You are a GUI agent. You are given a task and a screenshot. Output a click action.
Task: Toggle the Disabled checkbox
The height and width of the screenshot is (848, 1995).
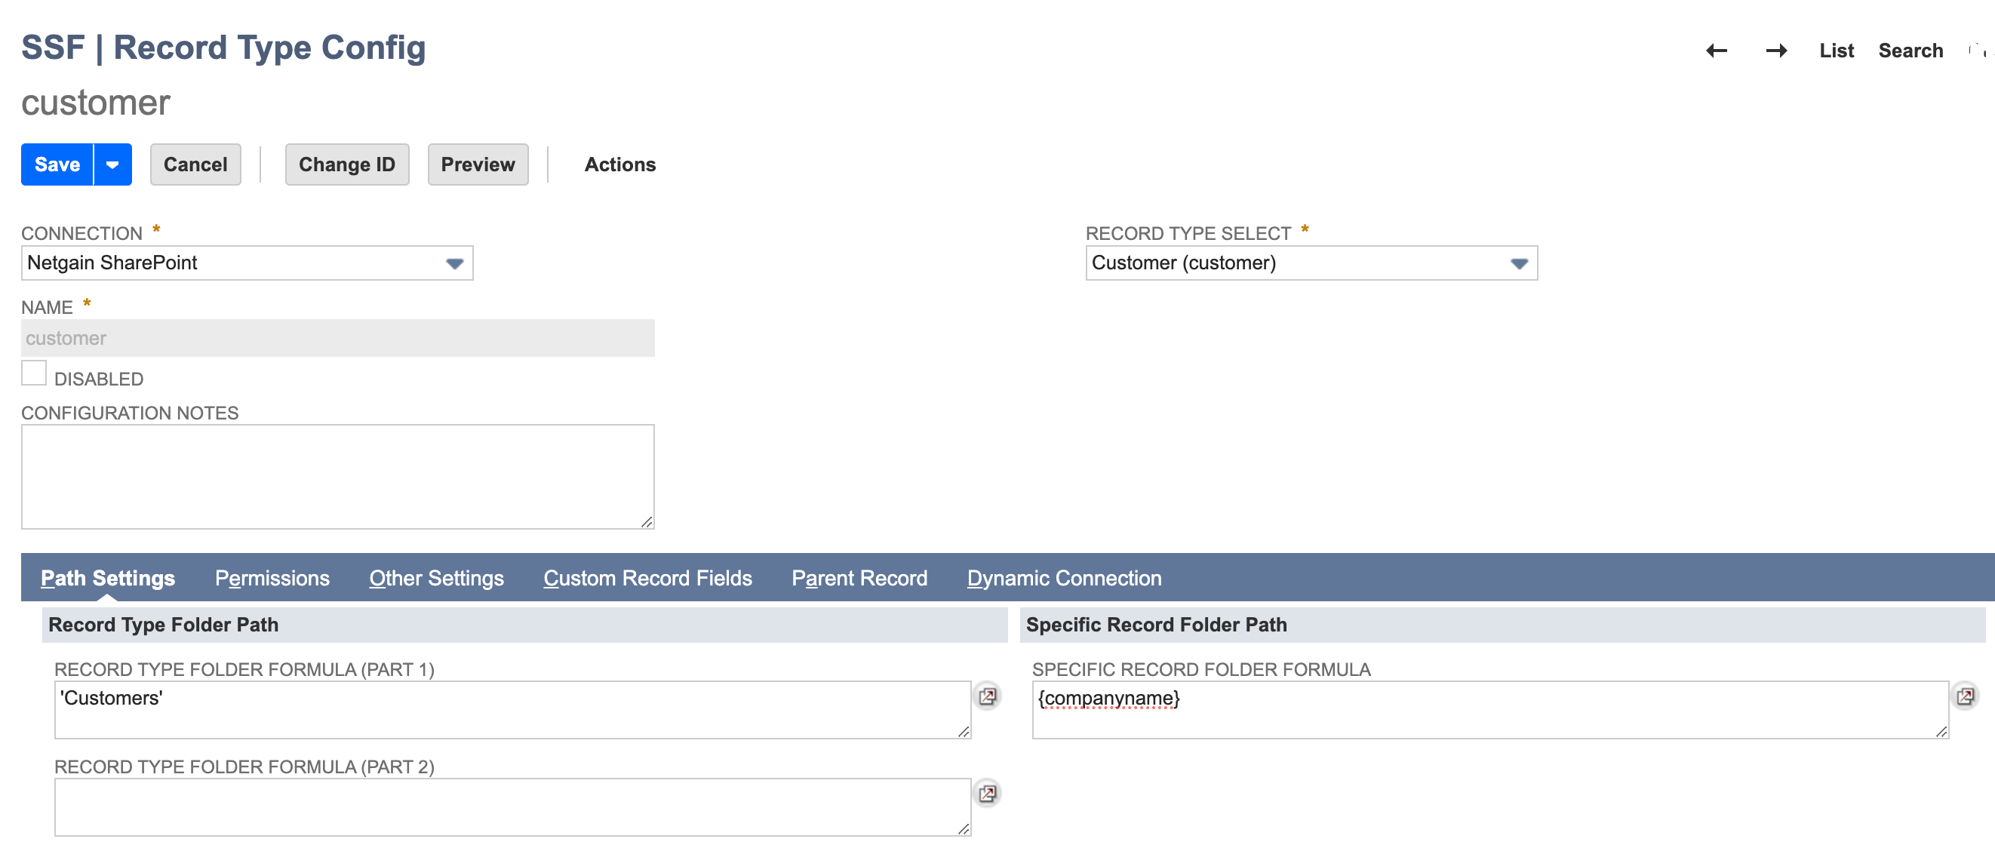click(x=34, y=373)
